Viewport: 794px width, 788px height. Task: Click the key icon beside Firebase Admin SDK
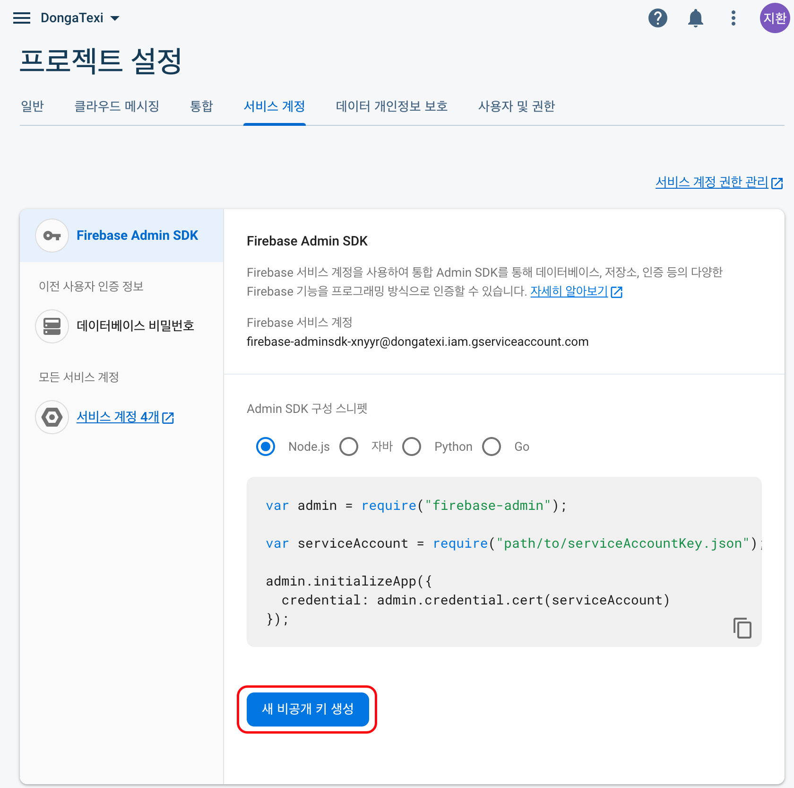(52, 236)
